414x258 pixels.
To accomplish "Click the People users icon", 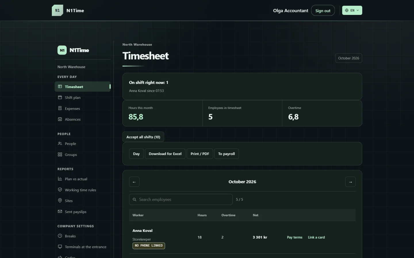I will [x=60, y=144].
